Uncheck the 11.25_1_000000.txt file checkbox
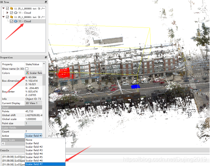This screenshot has height=166, width=210. point(7,8)
